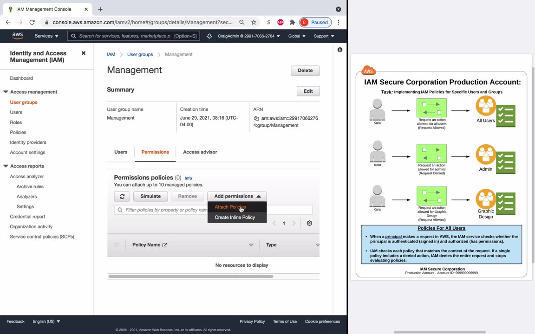The image size is (535, 334).
Task: Click the diagram window horizontal scrollbar
Action: (439, 332)
